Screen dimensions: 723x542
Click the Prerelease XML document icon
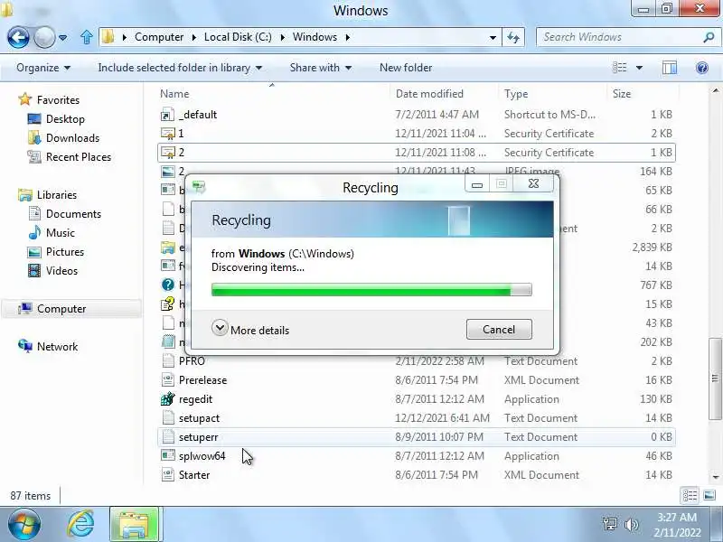click(x=168, y=380)
